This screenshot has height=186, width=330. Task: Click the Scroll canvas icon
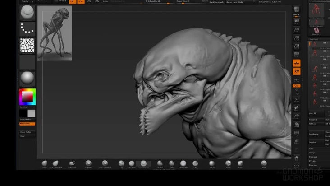tap(297, 22)
